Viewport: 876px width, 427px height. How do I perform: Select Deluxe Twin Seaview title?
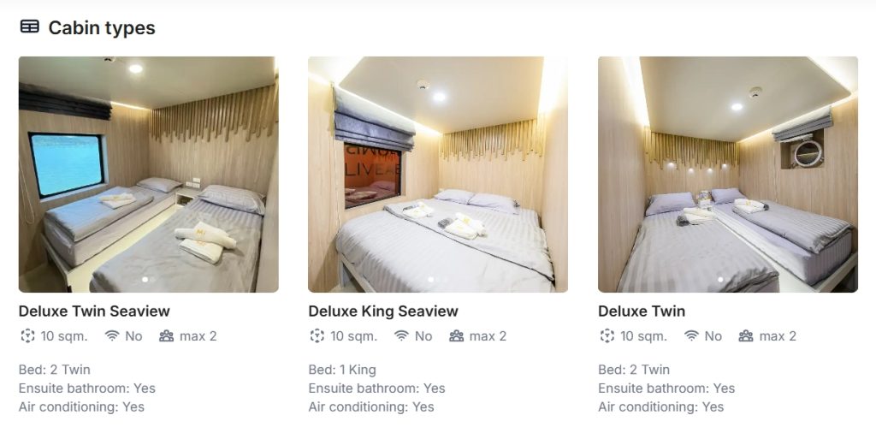(94, 311)
